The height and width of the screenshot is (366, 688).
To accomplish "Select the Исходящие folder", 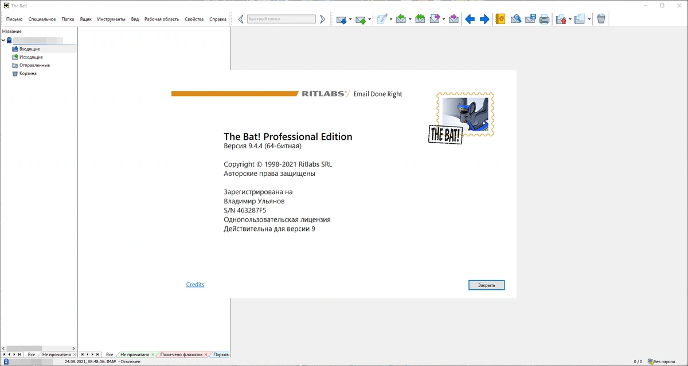I will tap(31, 57).
